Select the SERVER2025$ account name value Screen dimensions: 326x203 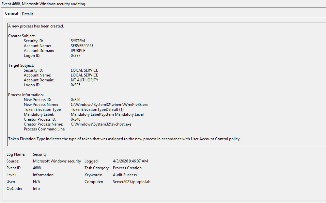point(82,46)
